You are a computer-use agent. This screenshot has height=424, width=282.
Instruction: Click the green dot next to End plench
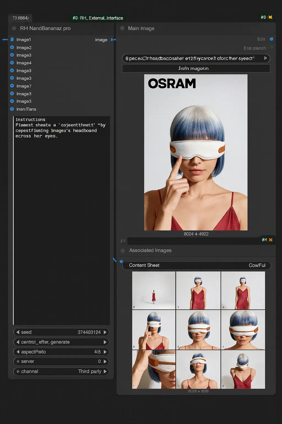[272, 47]
